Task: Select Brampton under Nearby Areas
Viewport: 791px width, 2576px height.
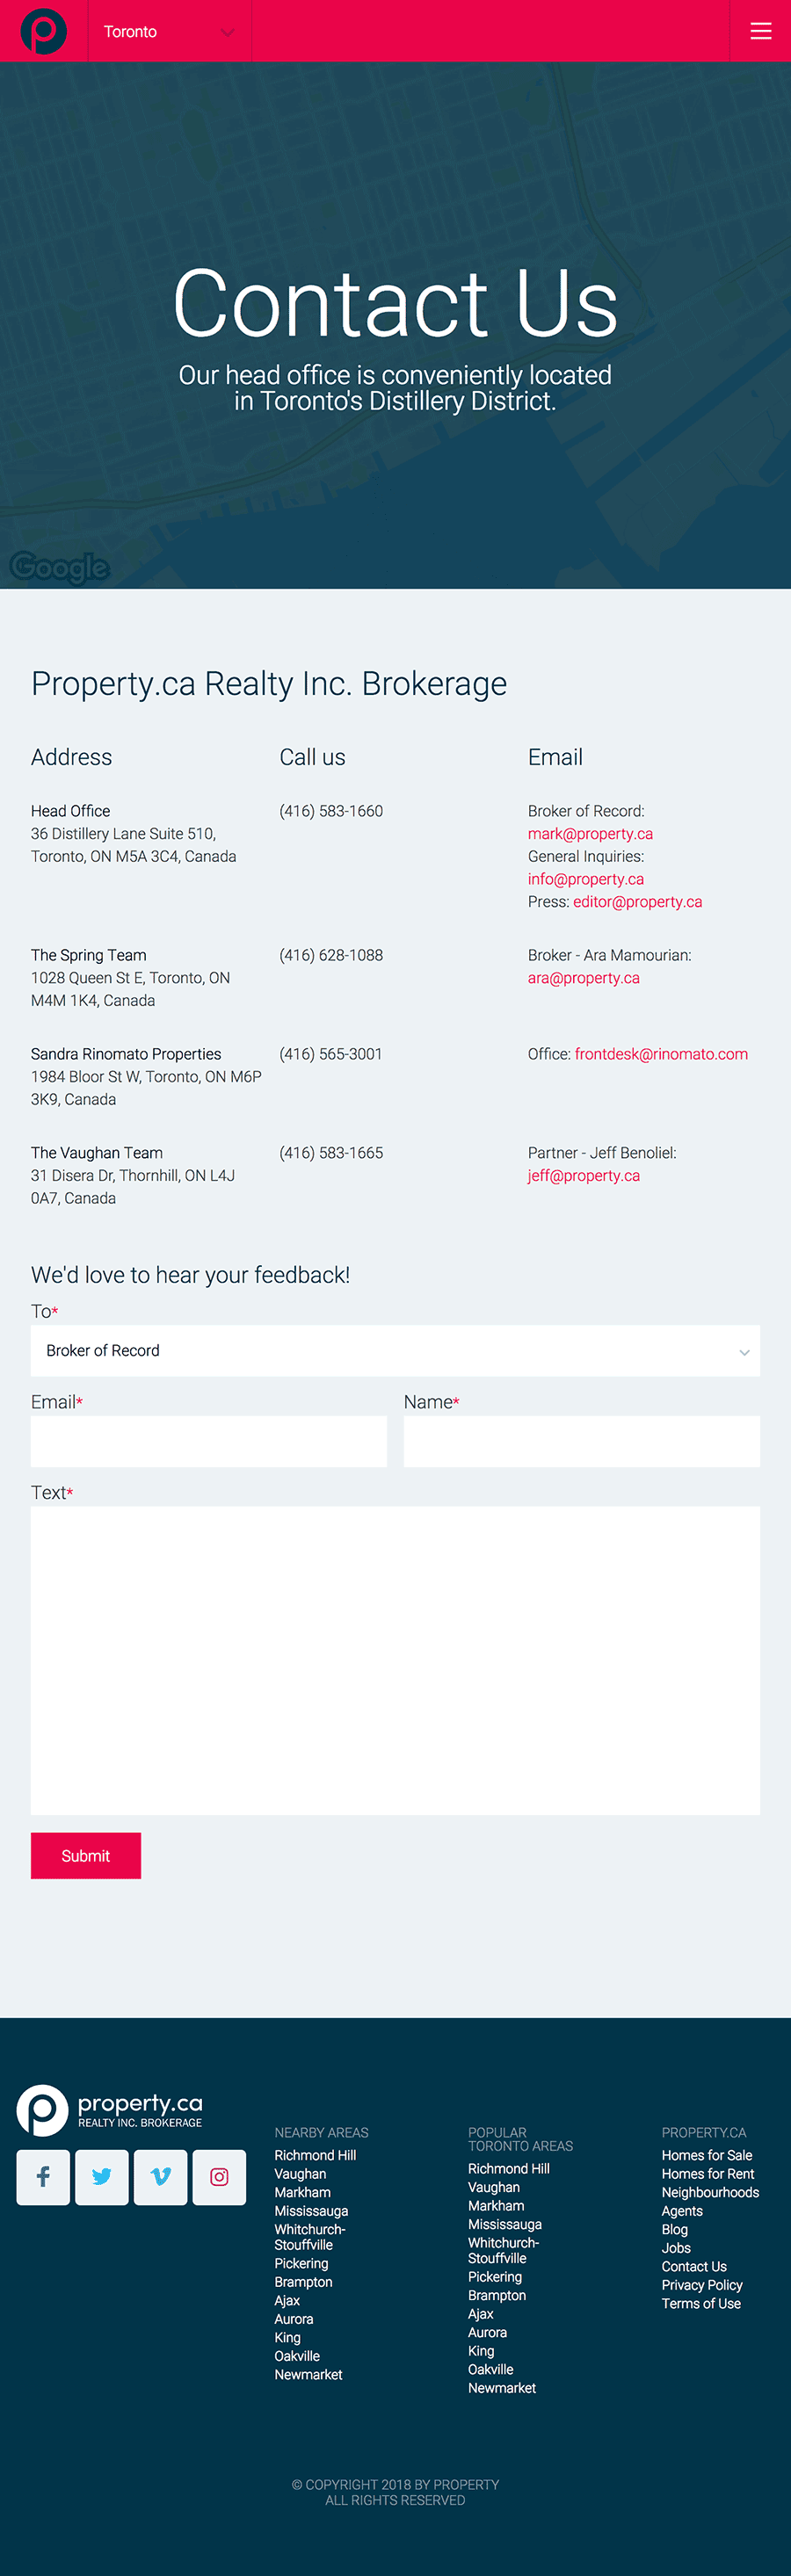Action: (x=303, y=2282)
